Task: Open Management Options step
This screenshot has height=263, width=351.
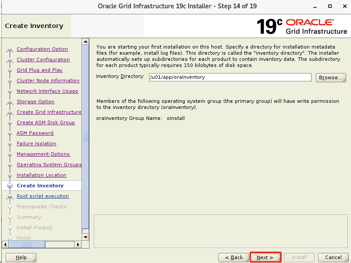Action: [x=43, y=154]
